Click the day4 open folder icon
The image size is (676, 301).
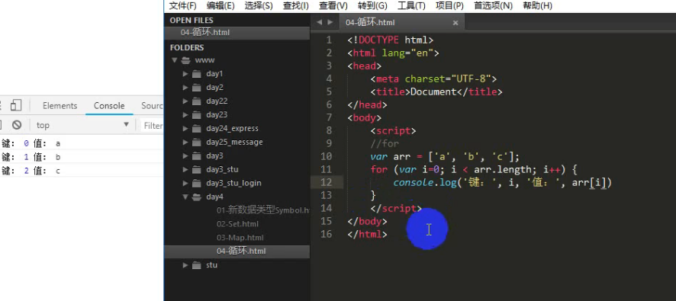click(x=197, y=197)
